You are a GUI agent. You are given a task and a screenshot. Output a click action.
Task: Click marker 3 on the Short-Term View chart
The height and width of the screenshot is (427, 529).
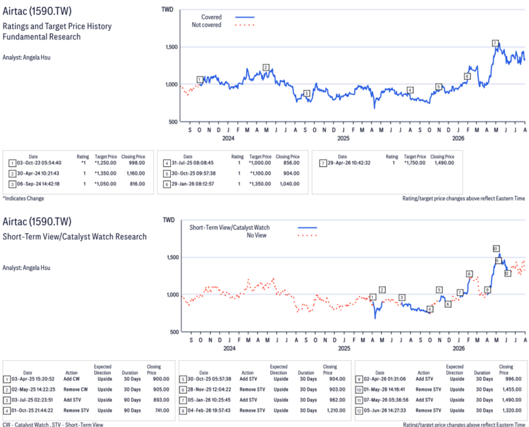(402, 297)
